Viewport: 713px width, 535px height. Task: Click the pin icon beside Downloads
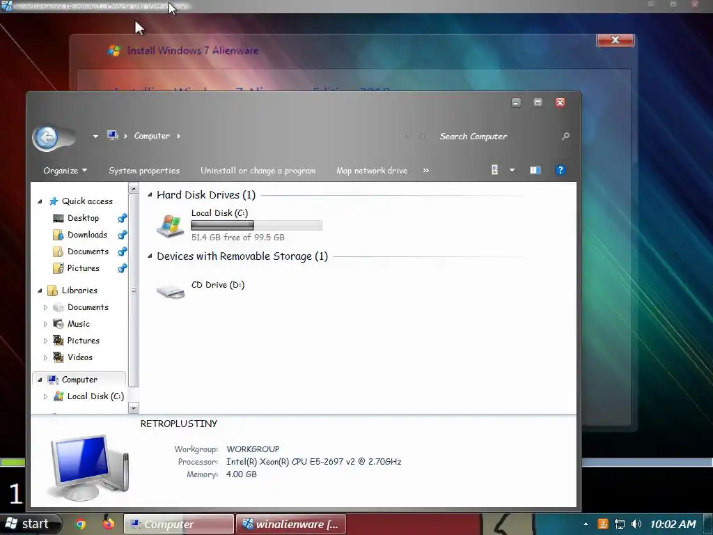(x=122, y=235)
